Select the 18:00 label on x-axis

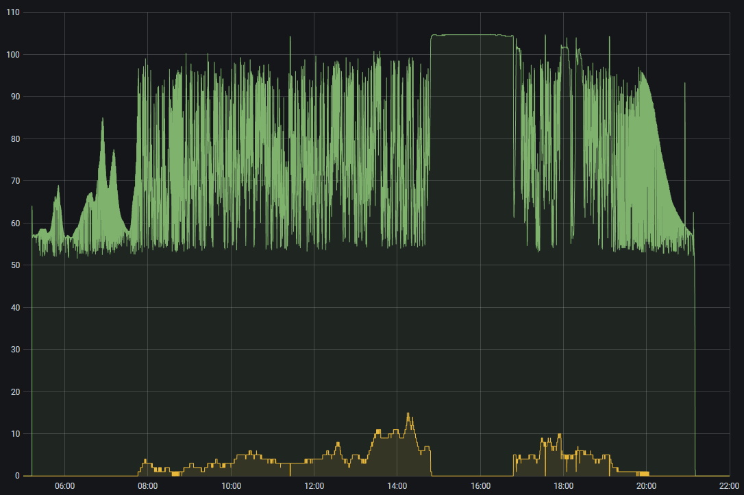pyautogui.click(x=563, y=486)
